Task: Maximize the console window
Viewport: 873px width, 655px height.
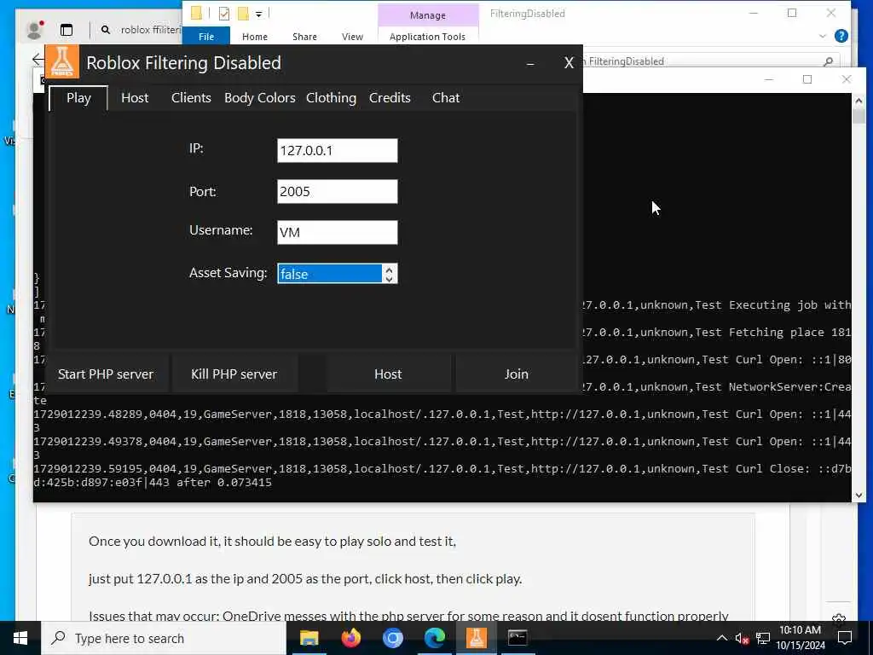Action: coord(807,79)
